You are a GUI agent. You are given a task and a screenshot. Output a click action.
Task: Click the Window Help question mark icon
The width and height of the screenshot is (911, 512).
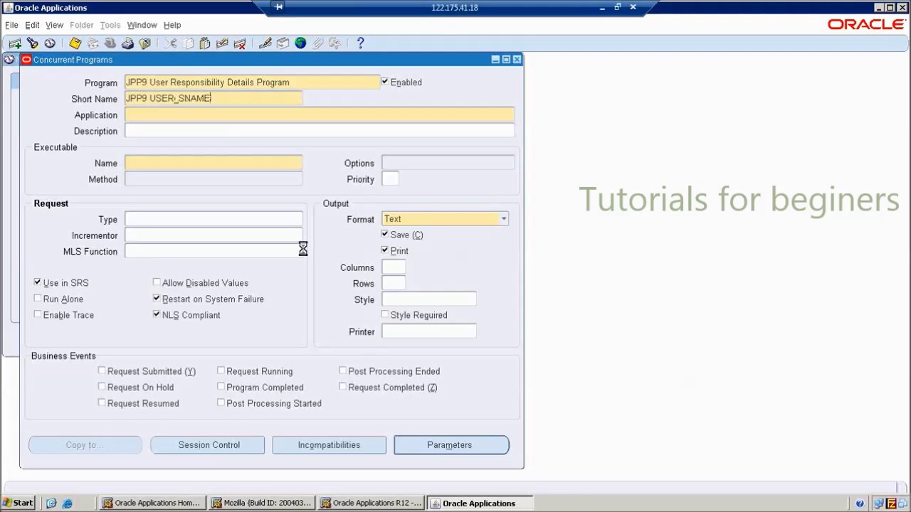tap(360, 43)
